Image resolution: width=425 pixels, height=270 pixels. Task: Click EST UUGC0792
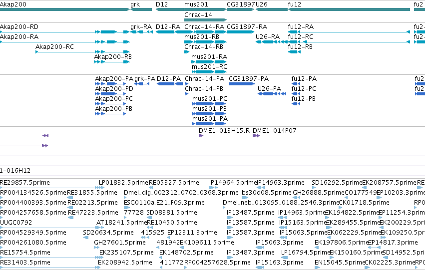click(16, 223)
